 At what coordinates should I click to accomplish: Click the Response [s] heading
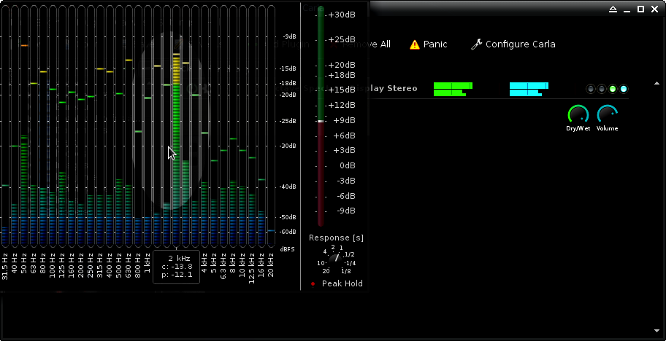tap(336, 238)
